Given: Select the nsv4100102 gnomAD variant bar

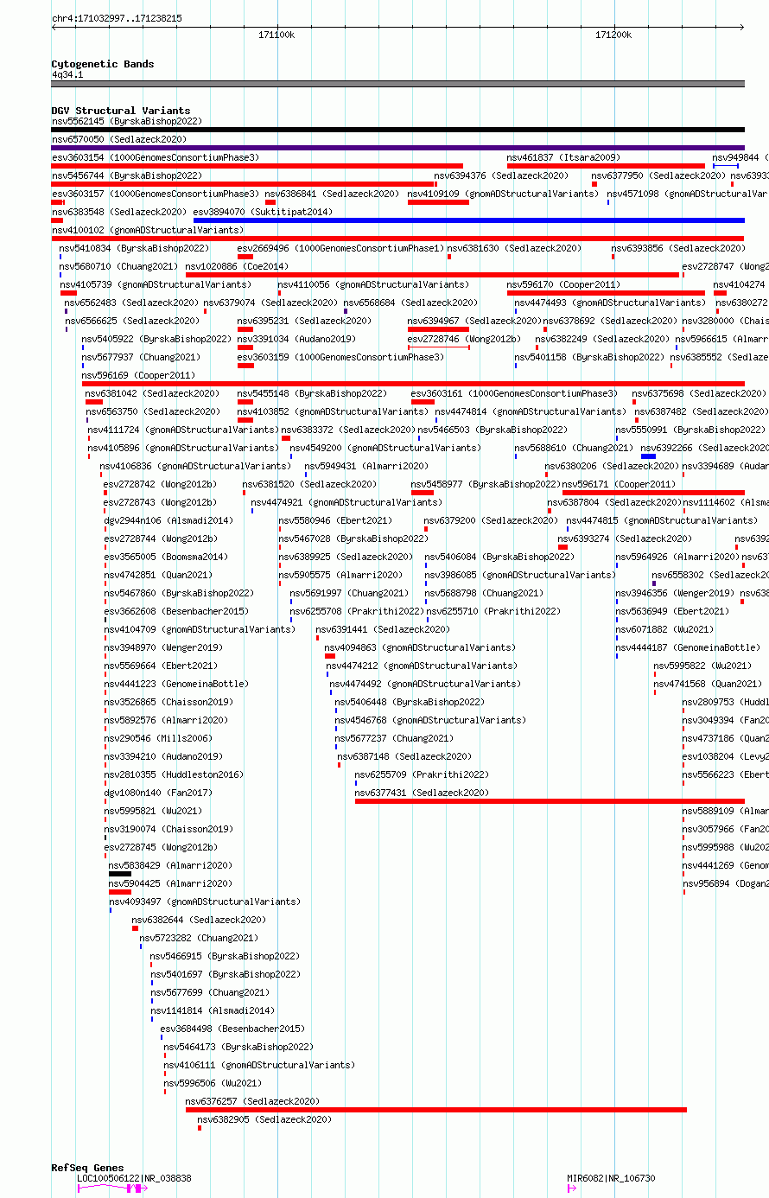Looking at the screenshot, I should [x=397, y=239].
